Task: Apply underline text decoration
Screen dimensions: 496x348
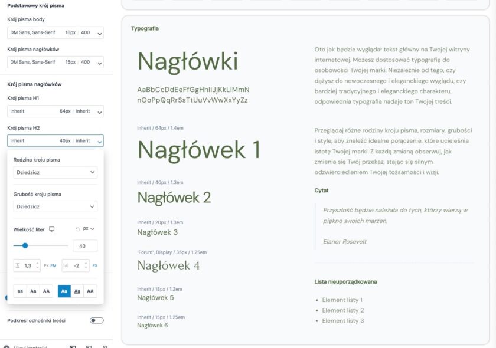Action: pos(77,291)
